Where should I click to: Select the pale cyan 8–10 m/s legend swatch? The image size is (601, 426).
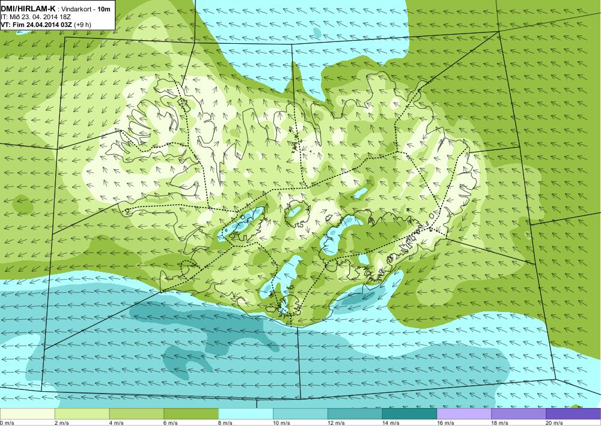[x=246, y=414]
